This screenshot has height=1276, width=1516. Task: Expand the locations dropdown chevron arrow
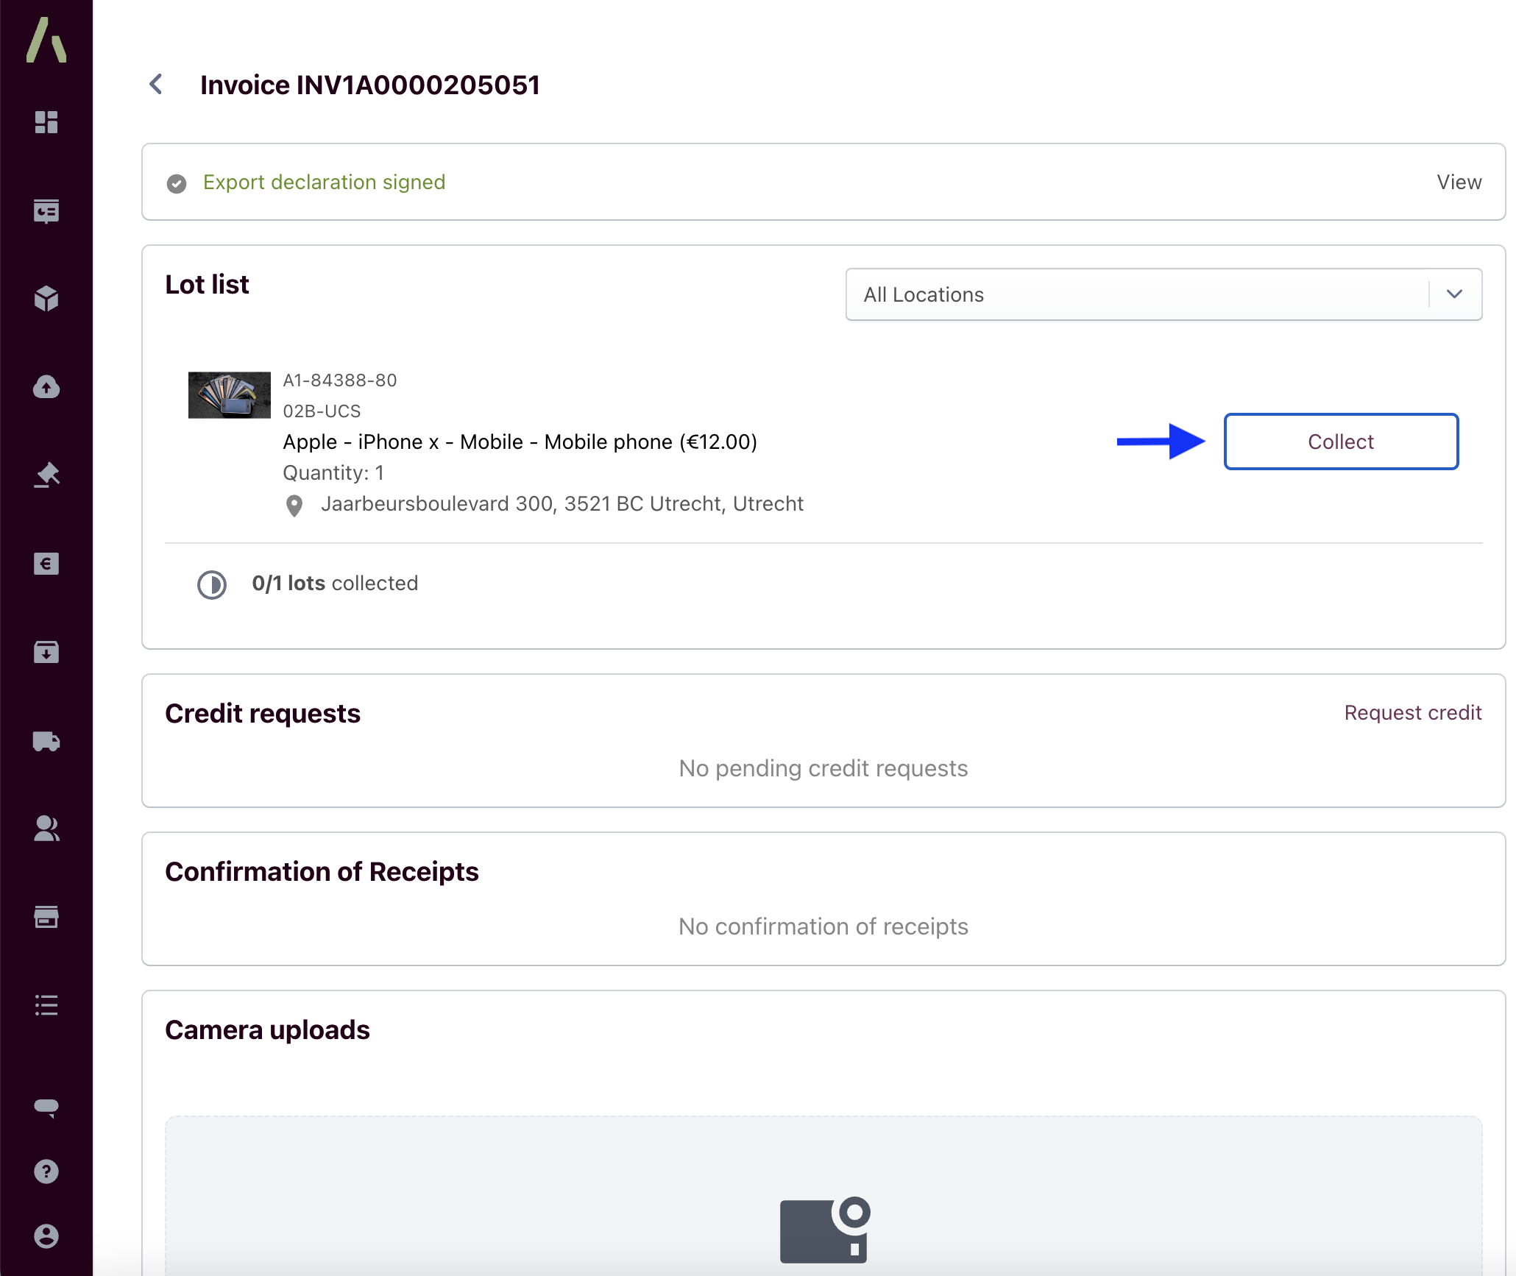coord(1454,294)
